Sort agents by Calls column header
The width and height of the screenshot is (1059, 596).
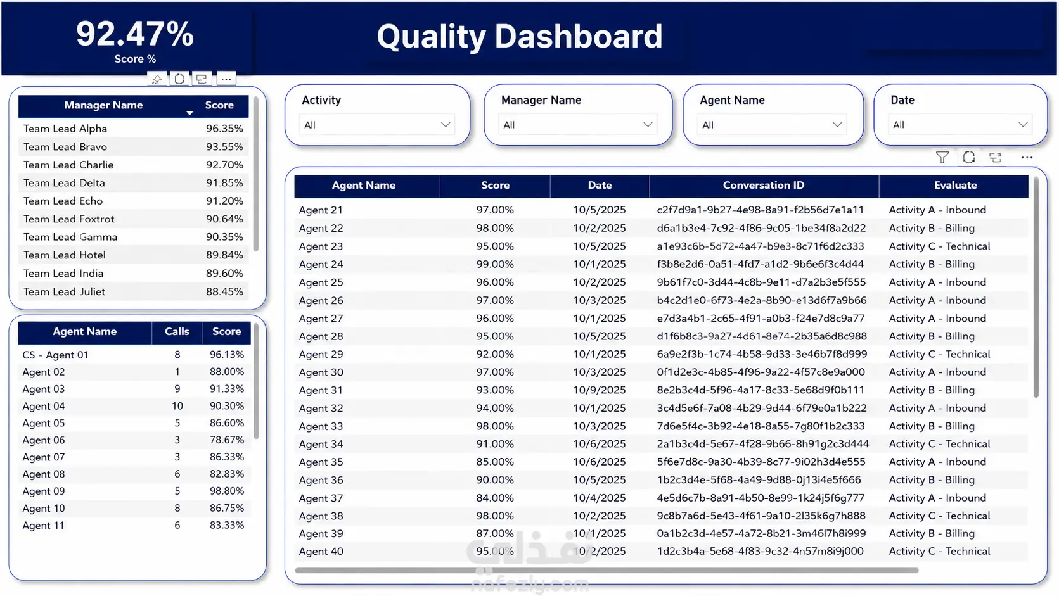pyautogui.click(x=177, y=332)
